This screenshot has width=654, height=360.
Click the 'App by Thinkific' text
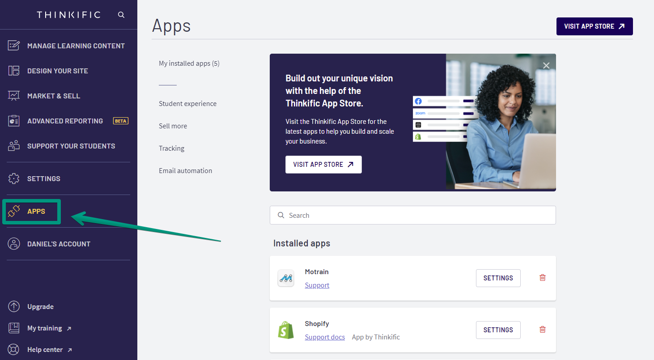pyautogui.click(x=376, y=337)
